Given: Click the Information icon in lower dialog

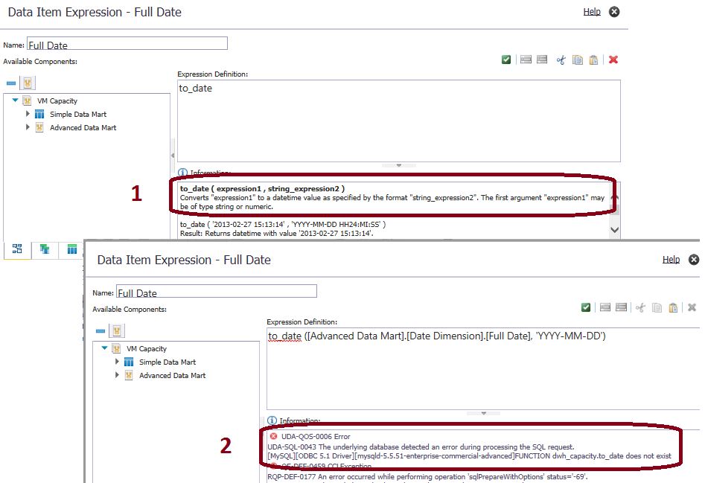Looking at the screenshot, I should pyautogui.click(x=272, y=420).
